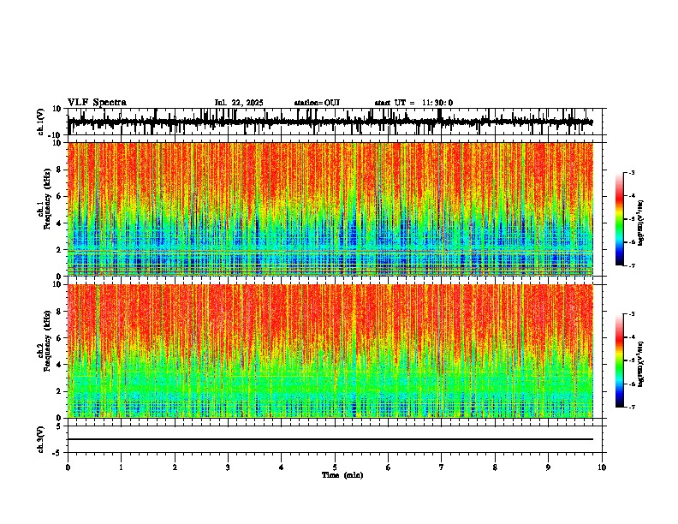The width and height of the screenshot is (678, 524).
Task: Click the ch.2 color bar log(PSD) label
Action: click(x=641, y=364)
